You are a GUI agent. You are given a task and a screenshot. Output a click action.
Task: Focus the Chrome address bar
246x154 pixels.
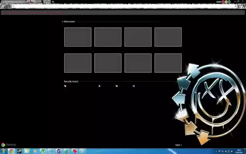tap(124, 6)
